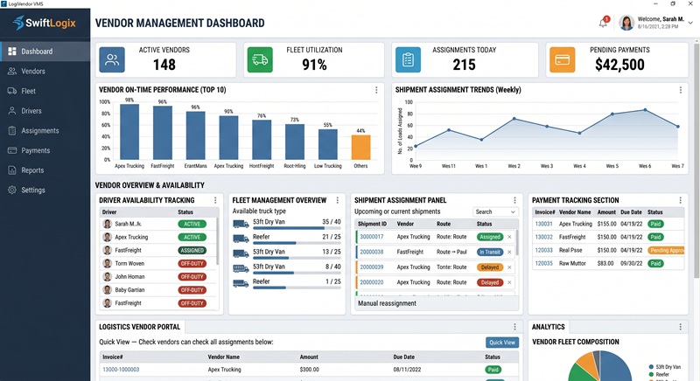Open Fleet Management Overview options menu

tap(338, 200)
